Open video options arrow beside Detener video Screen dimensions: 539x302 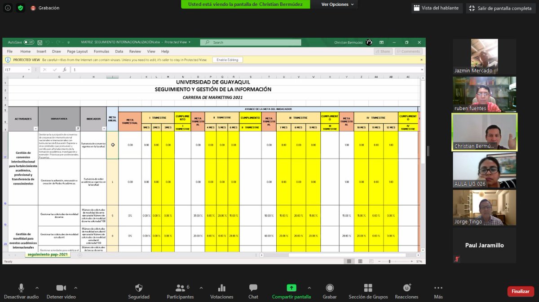75,288
